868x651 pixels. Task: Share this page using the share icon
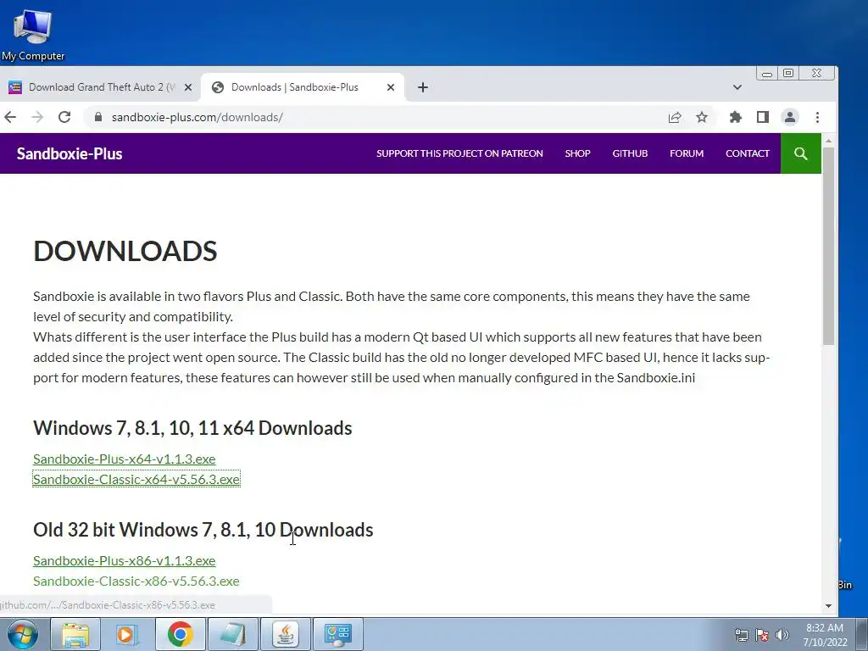coord(674,117)
